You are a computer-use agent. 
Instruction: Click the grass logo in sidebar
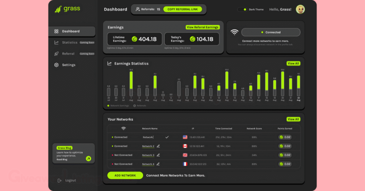coord(67,9)
